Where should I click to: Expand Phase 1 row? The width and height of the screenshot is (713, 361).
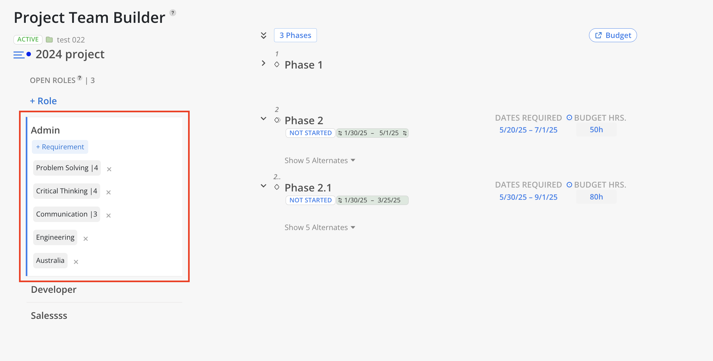tap(263, 63)
